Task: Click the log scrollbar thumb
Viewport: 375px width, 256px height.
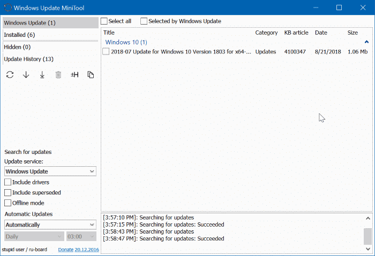Action: point(368,236)
